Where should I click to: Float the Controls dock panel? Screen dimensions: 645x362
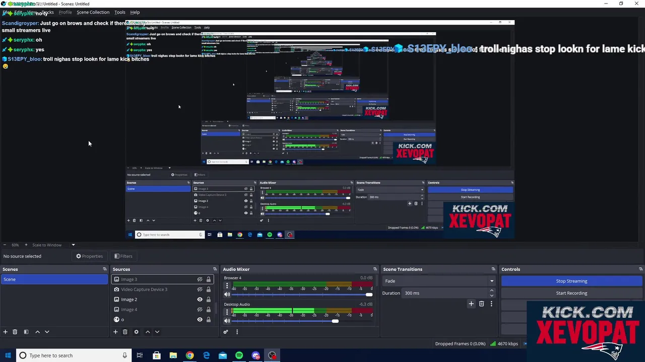pos(640,269)
